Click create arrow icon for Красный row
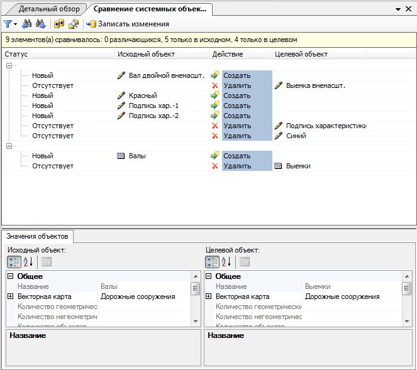 [x=215, y=95]
